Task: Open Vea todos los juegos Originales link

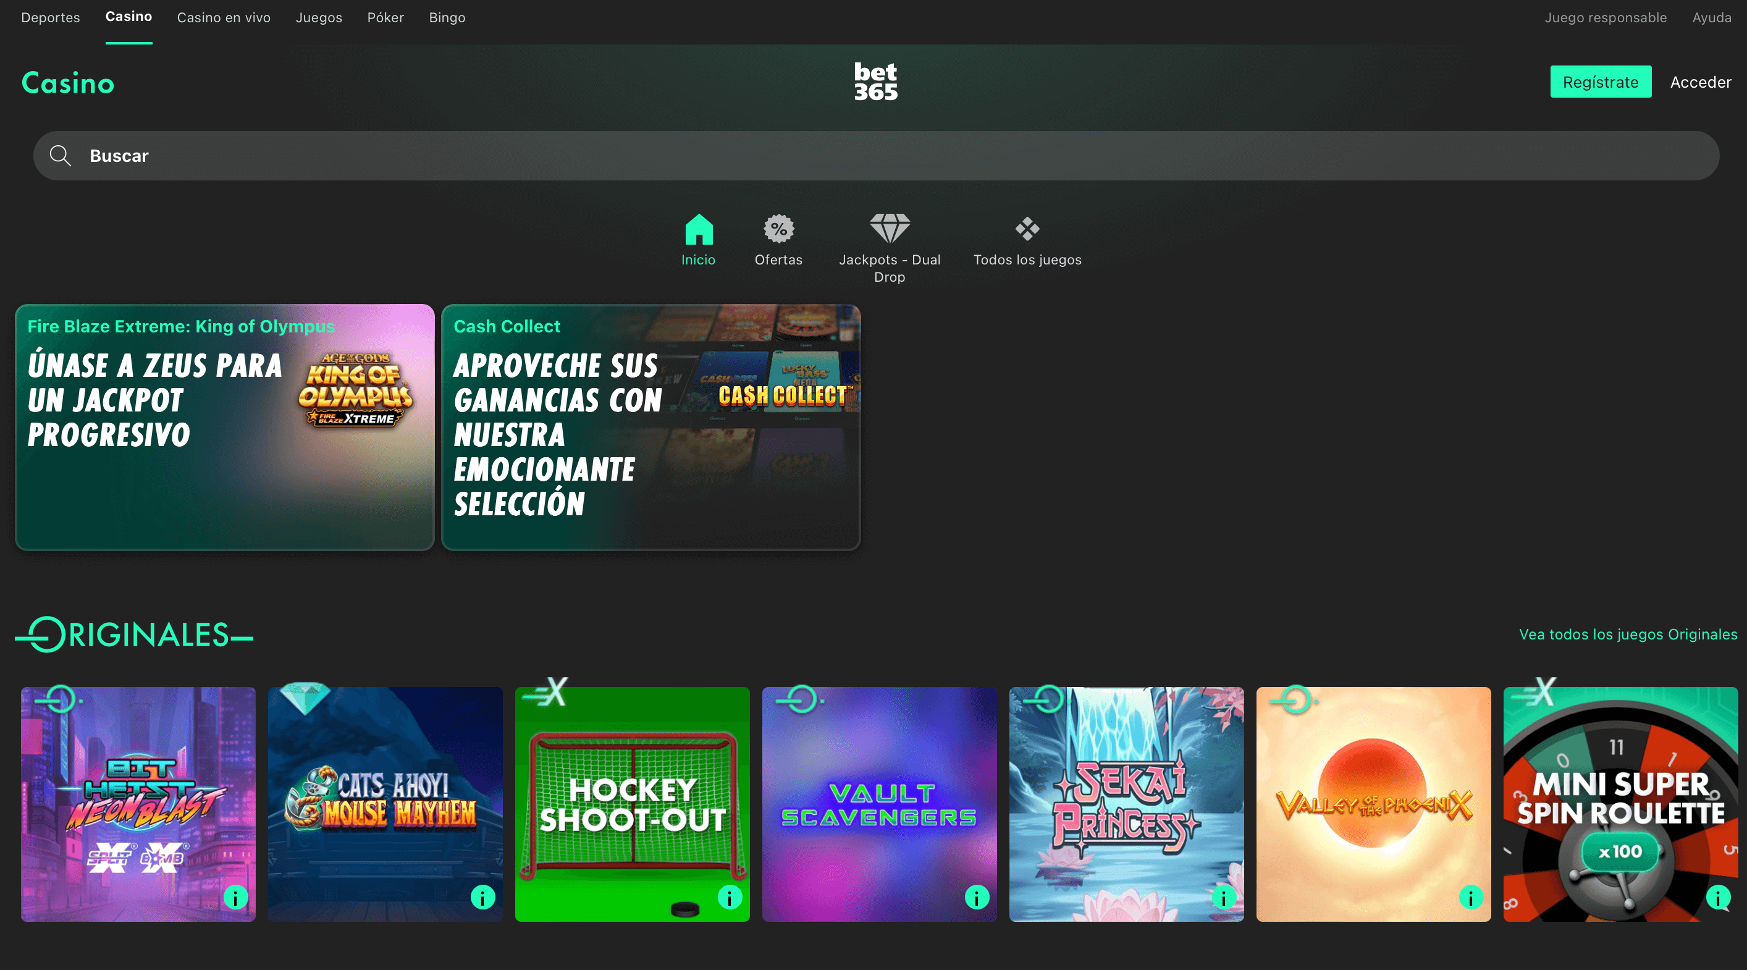Action: (x=1628, y=635)
